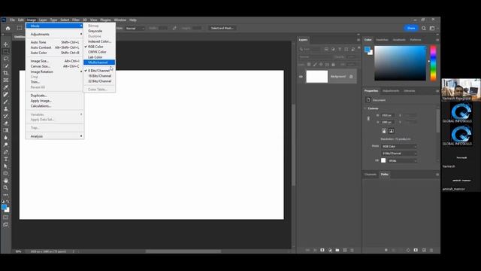Open Style Normal dropdown in options bar
Viewport: 481px width, 271px height.
coord(135,29)
